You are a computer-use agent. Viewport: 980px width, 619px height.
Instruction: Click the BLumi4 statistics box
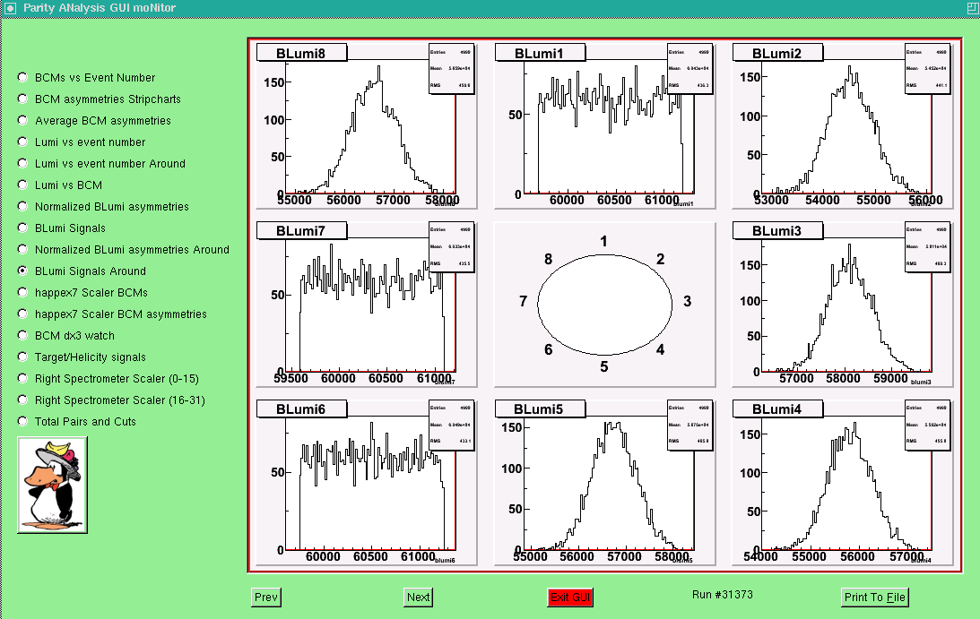pyautogui.click(x=928, y=425)
